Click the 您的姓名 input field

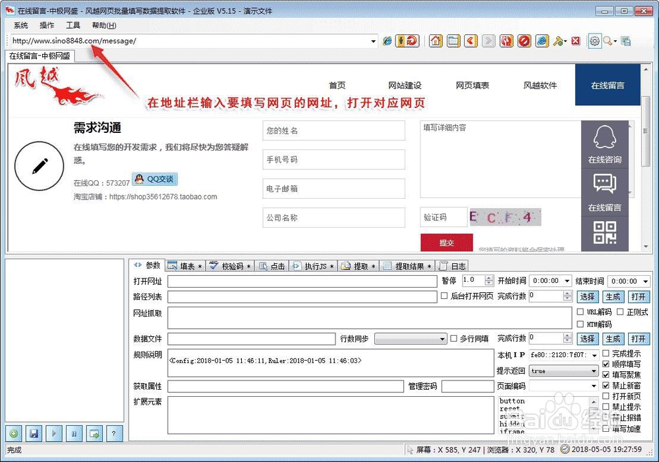coord(333,130)
